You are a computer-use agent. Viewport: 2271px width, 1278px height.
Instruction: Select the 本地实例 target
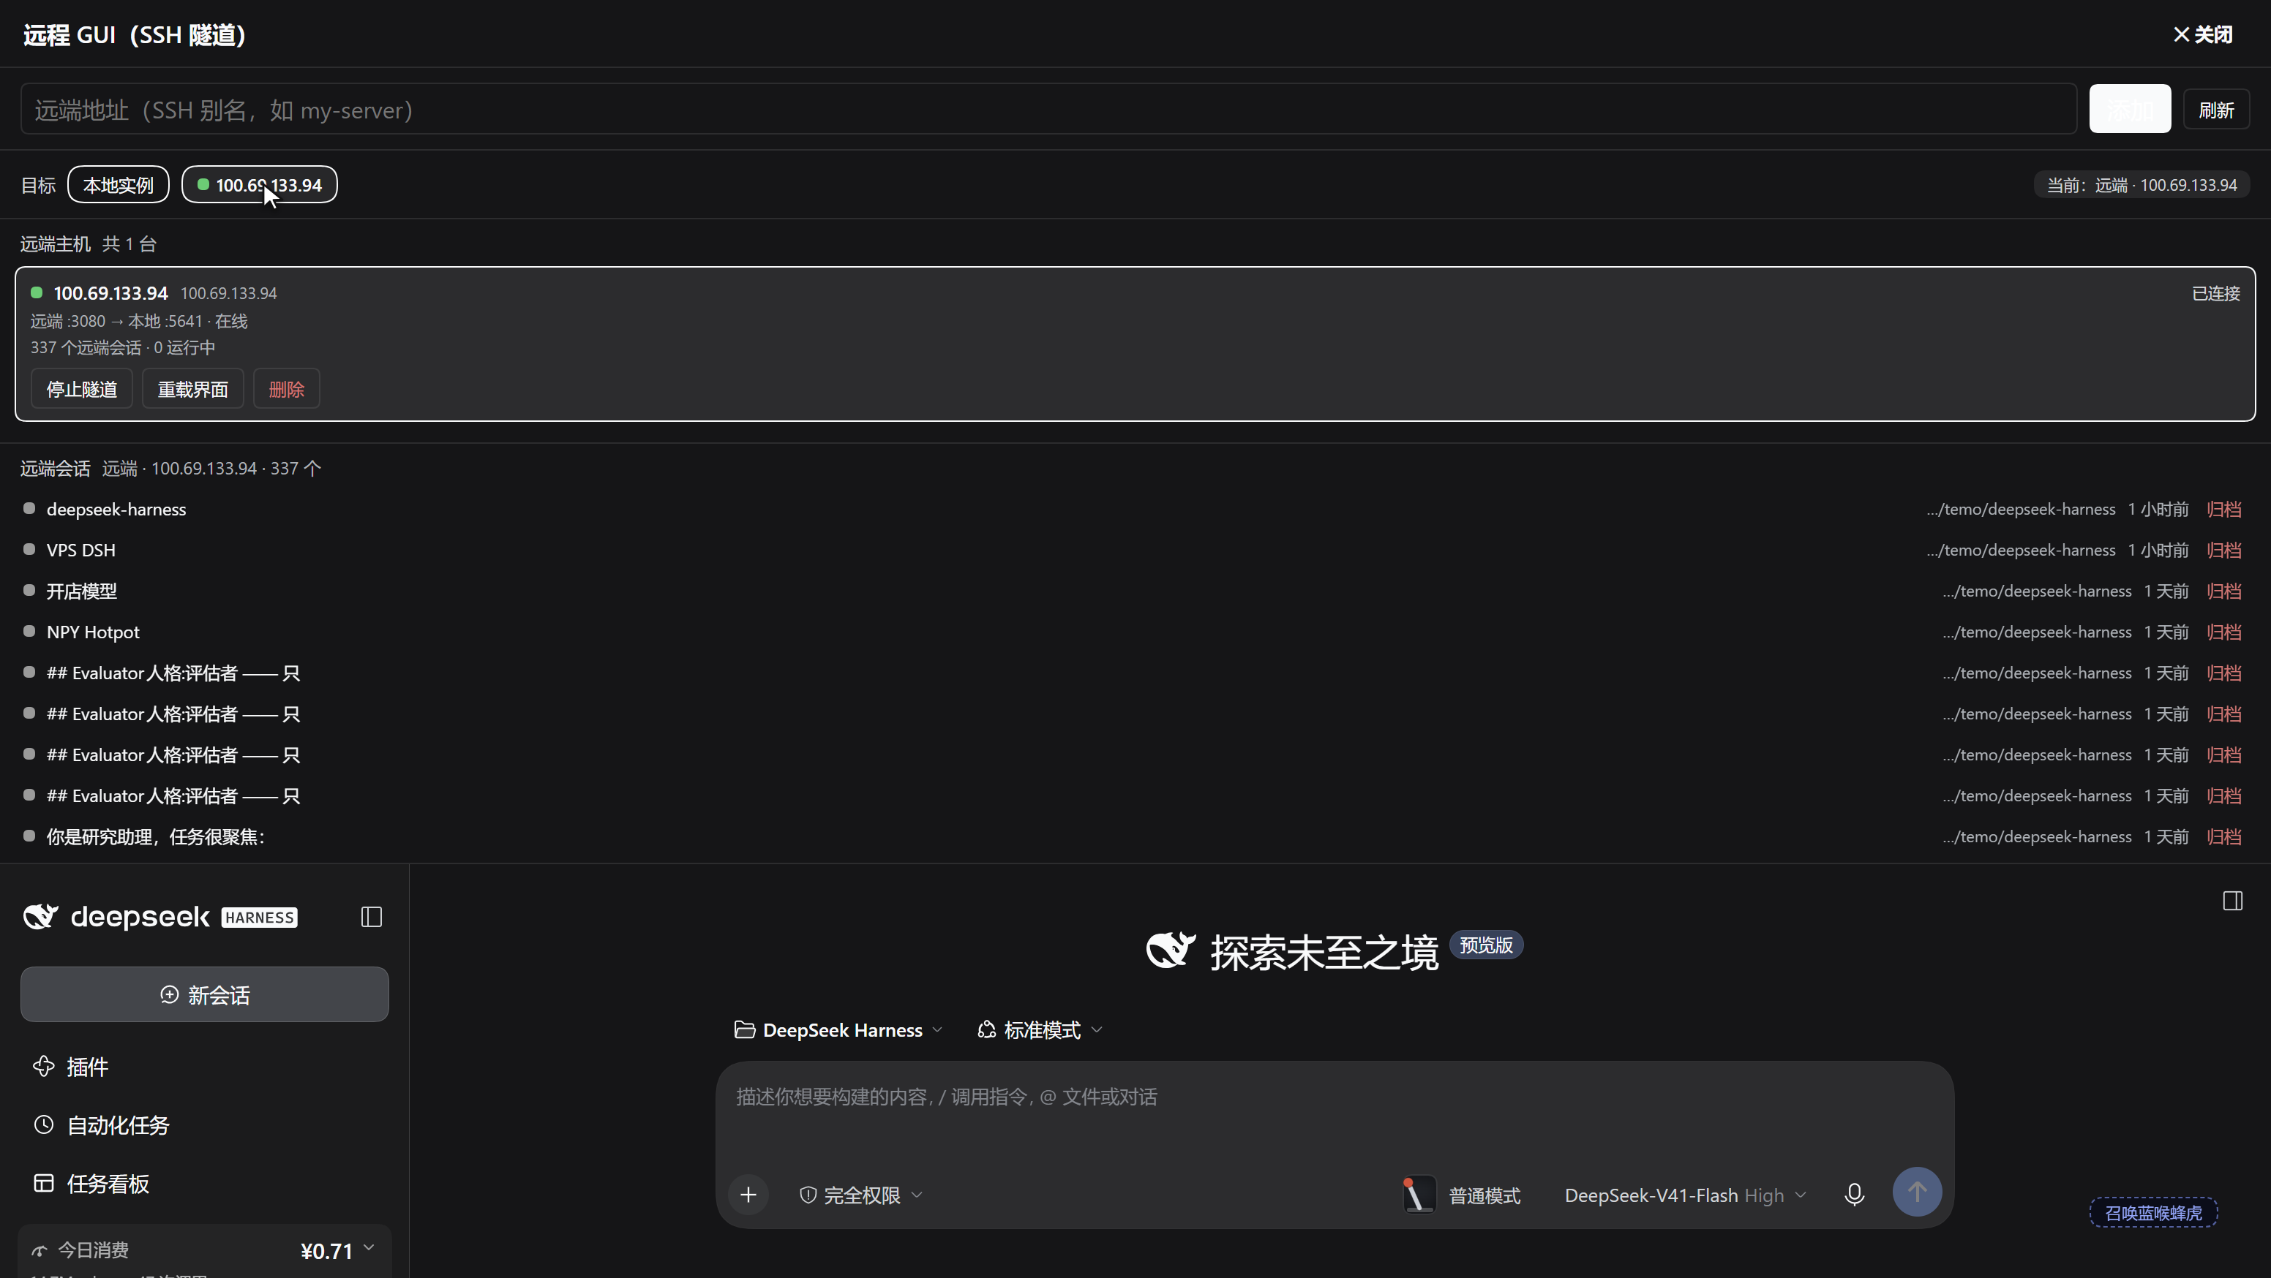(x=118, y=185)
